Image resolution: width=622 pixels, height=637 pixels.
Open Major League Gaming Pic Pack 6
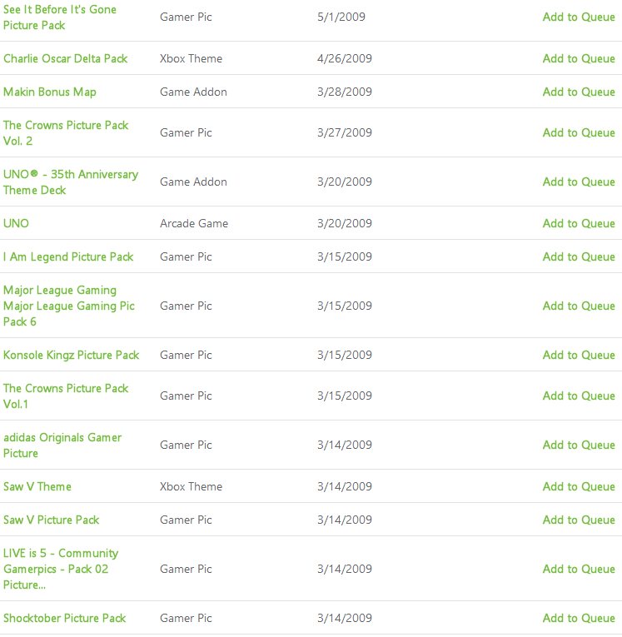point(69,306)
